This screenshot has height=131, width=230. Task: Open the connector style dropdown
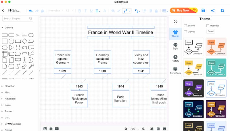[x=127, y=11]
